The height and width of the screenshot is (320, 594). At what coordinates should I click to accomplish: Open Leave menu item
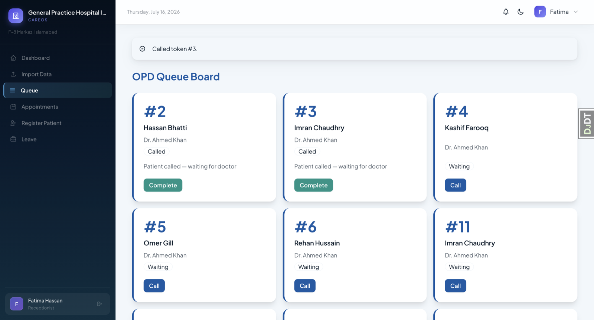(x=58, y=139)
